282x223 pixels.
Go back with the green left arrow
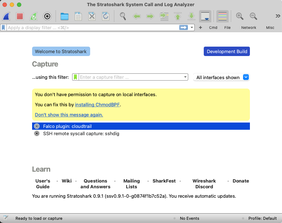(x=137, y=16)
